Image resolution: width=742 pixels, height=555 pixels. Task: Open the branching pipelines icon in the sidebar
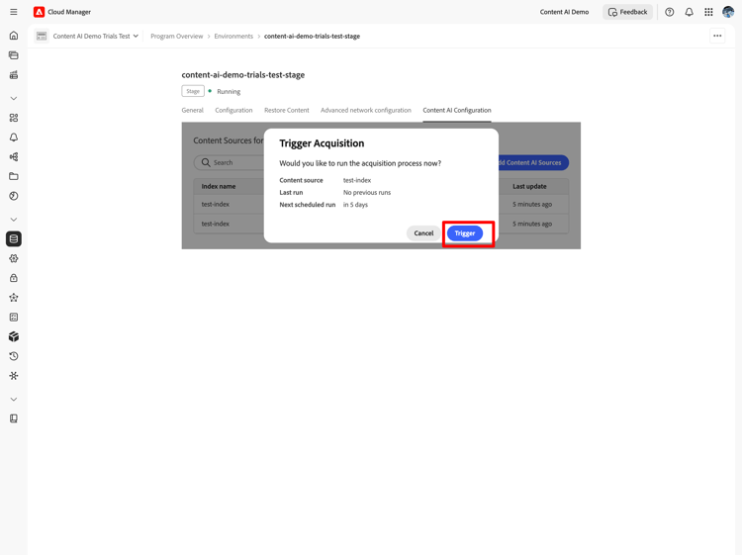pos(14,156)
